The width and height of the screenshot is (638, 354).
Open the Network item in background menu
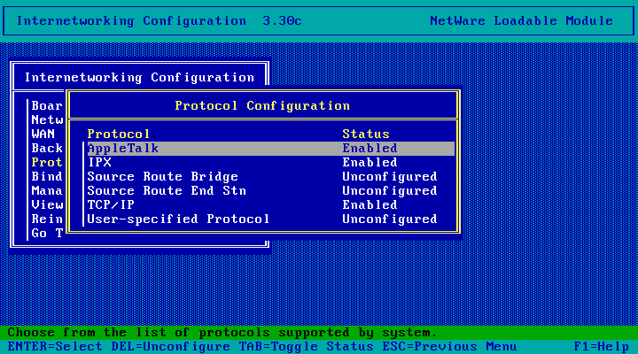pyautogui.click(x=47, y=119)
